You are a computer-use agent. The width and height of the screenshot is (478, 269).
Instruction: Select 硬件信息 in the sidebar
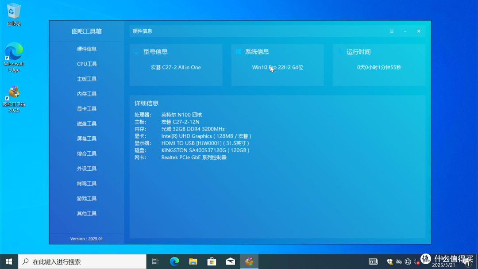(87, 49)
